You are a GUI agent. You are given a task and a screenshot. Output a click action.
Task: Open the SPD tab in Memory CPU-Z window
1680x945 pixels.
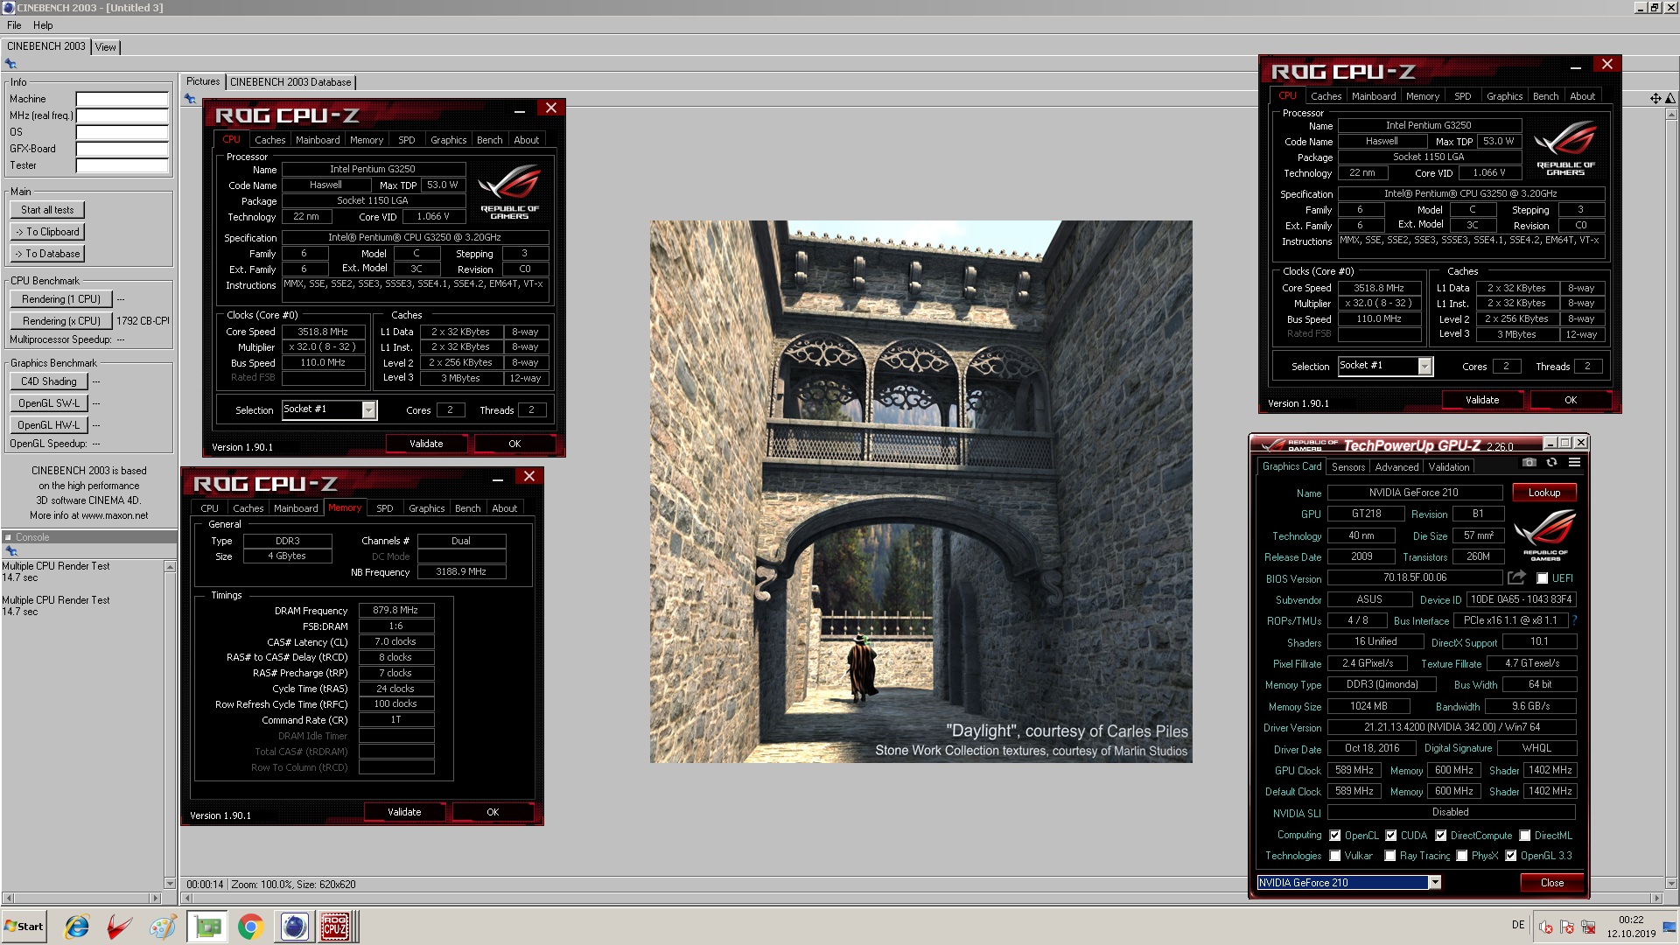pyautogui.click(x=385, y=508)
